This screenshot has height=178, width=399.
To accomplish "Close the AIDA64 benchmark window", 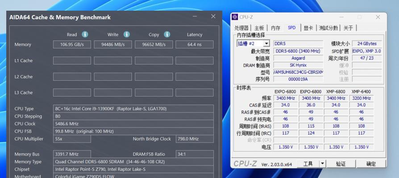I will (213, 16).
